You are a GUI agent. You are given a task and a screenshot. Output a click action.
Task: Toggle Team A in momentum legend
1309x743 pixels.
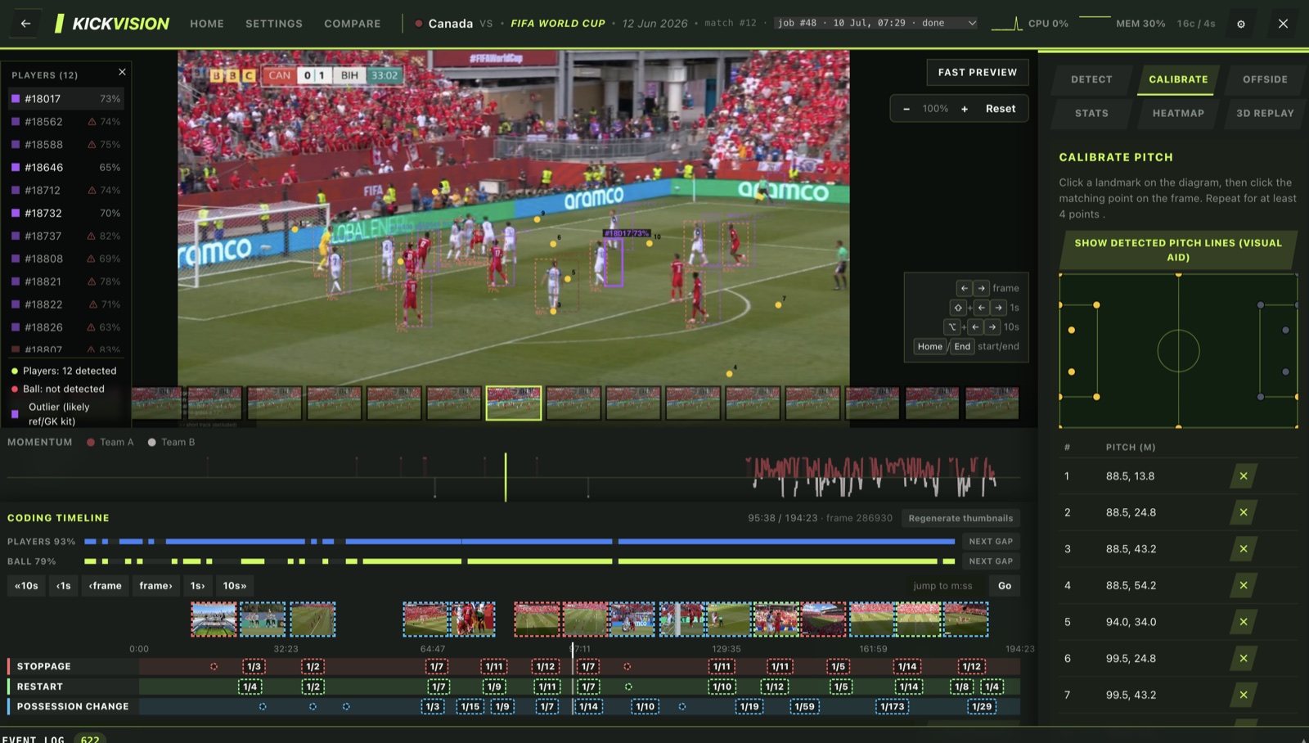click(110, 442)
